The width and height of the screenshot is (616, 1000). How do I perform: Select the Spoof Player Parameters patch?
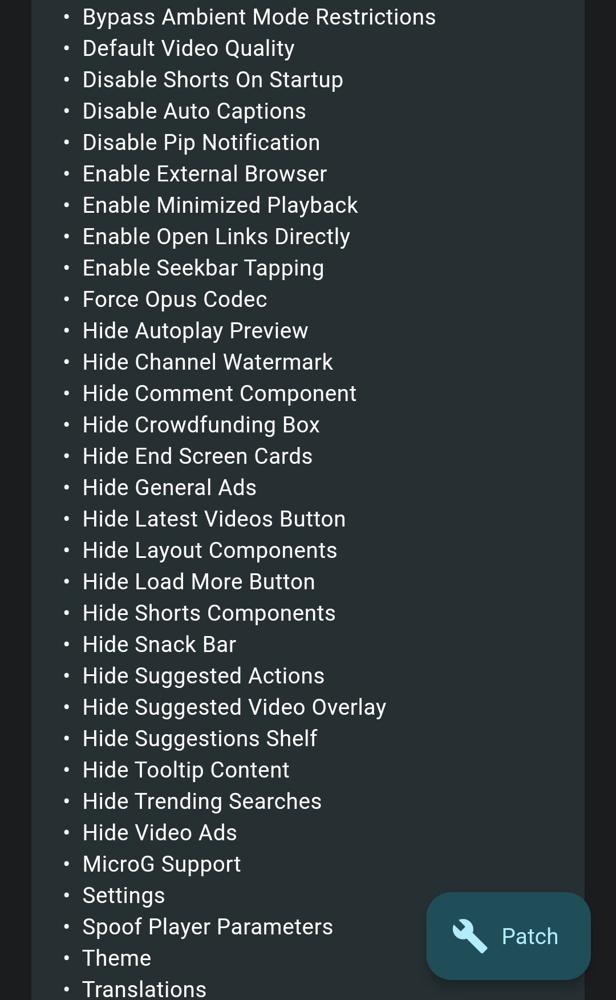[207, 926]
